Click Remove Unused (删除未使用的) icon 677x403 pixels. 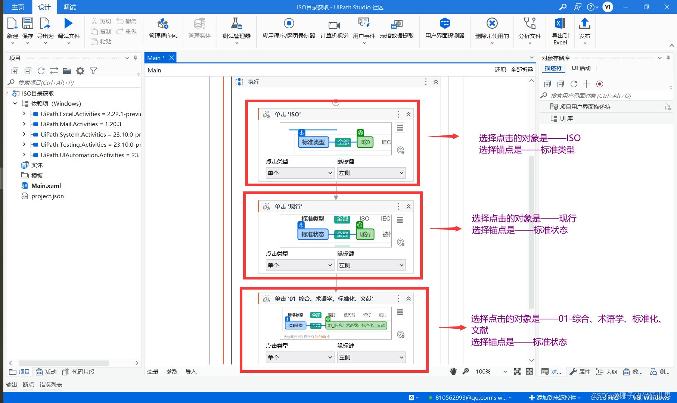(492, 24)
